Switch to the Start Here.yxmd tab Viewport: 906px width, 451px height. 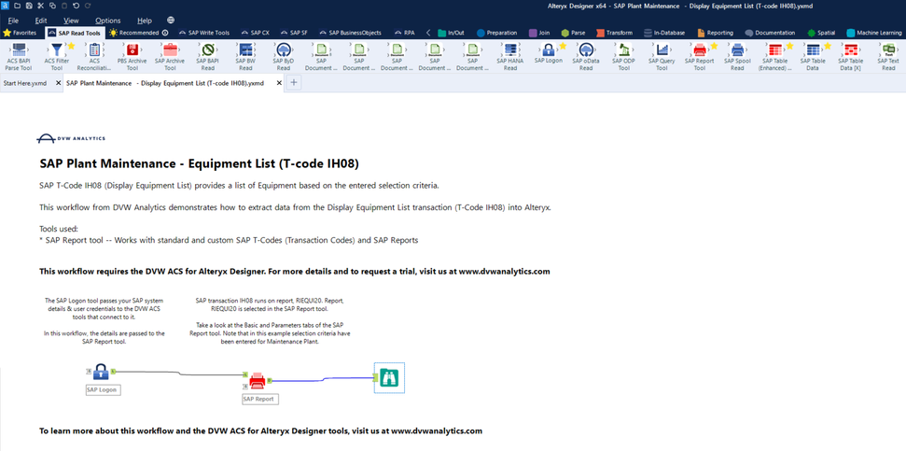(x=25, y=83)
